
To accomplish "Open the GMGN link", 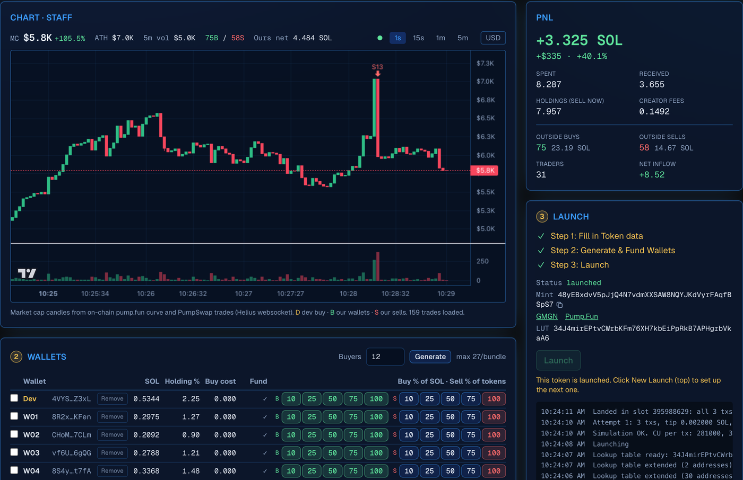I will click(547, 316).
